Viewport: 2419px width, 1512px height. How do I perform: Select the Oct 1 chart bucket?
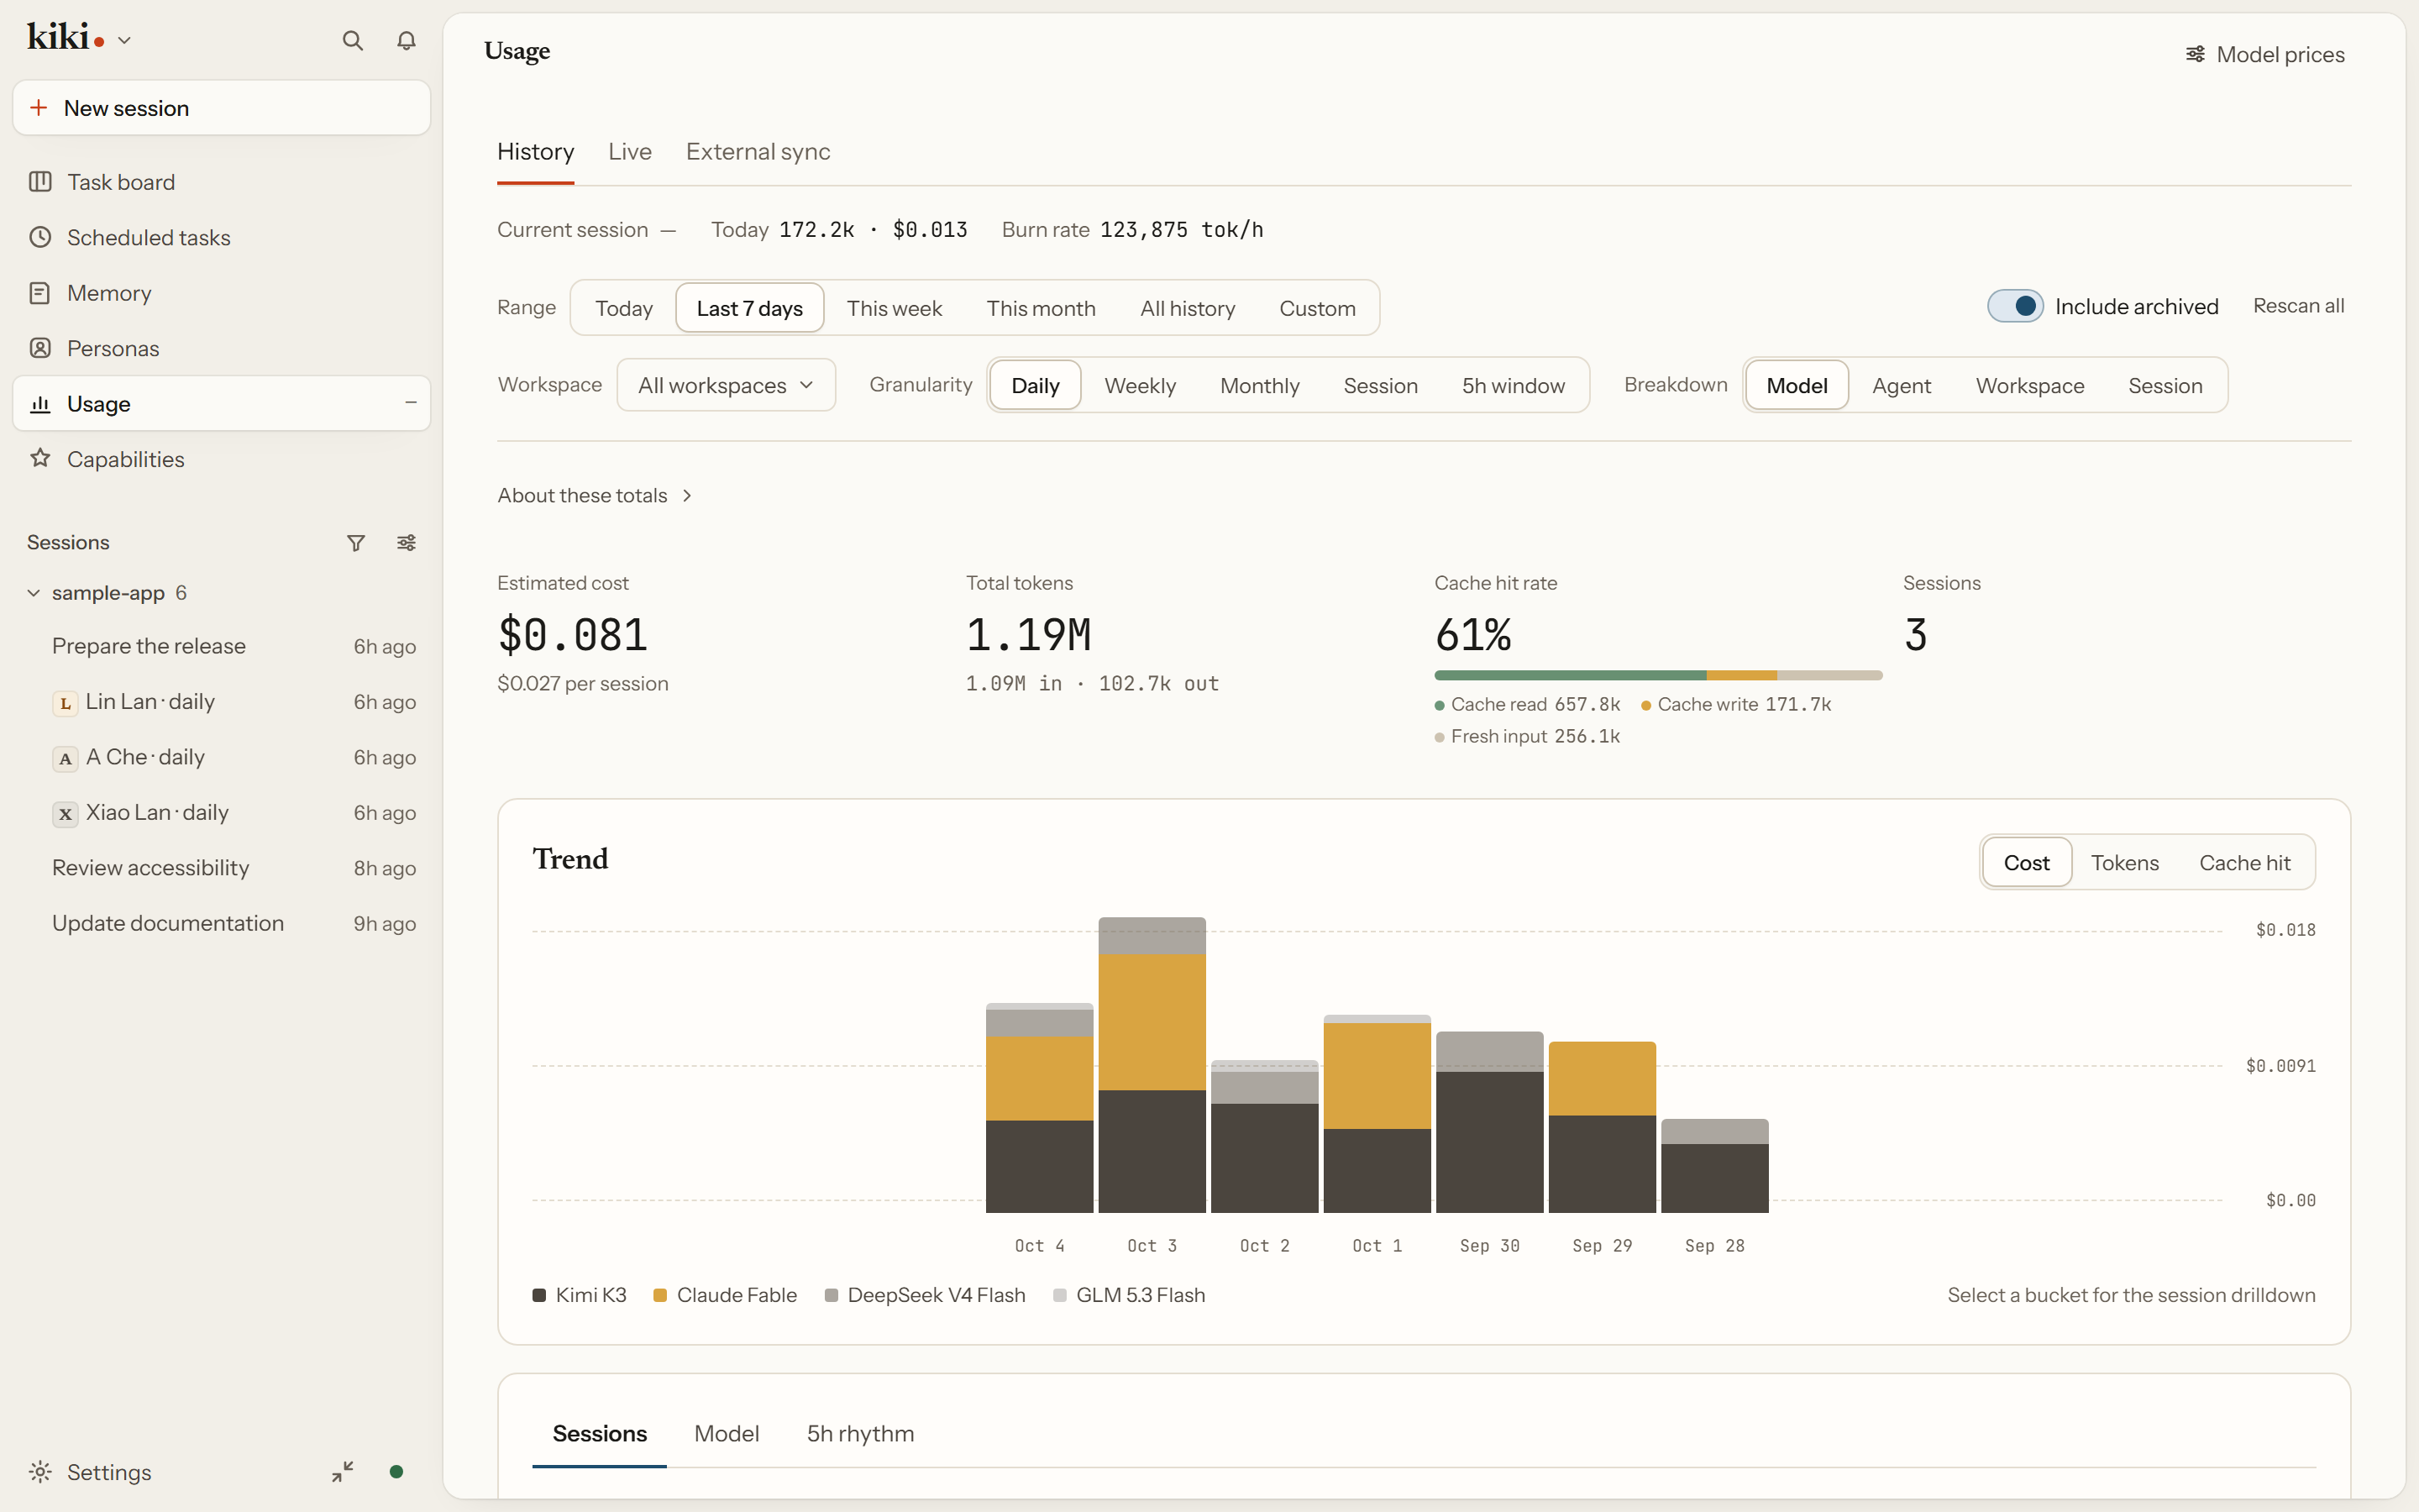tap(1377, 1114)
